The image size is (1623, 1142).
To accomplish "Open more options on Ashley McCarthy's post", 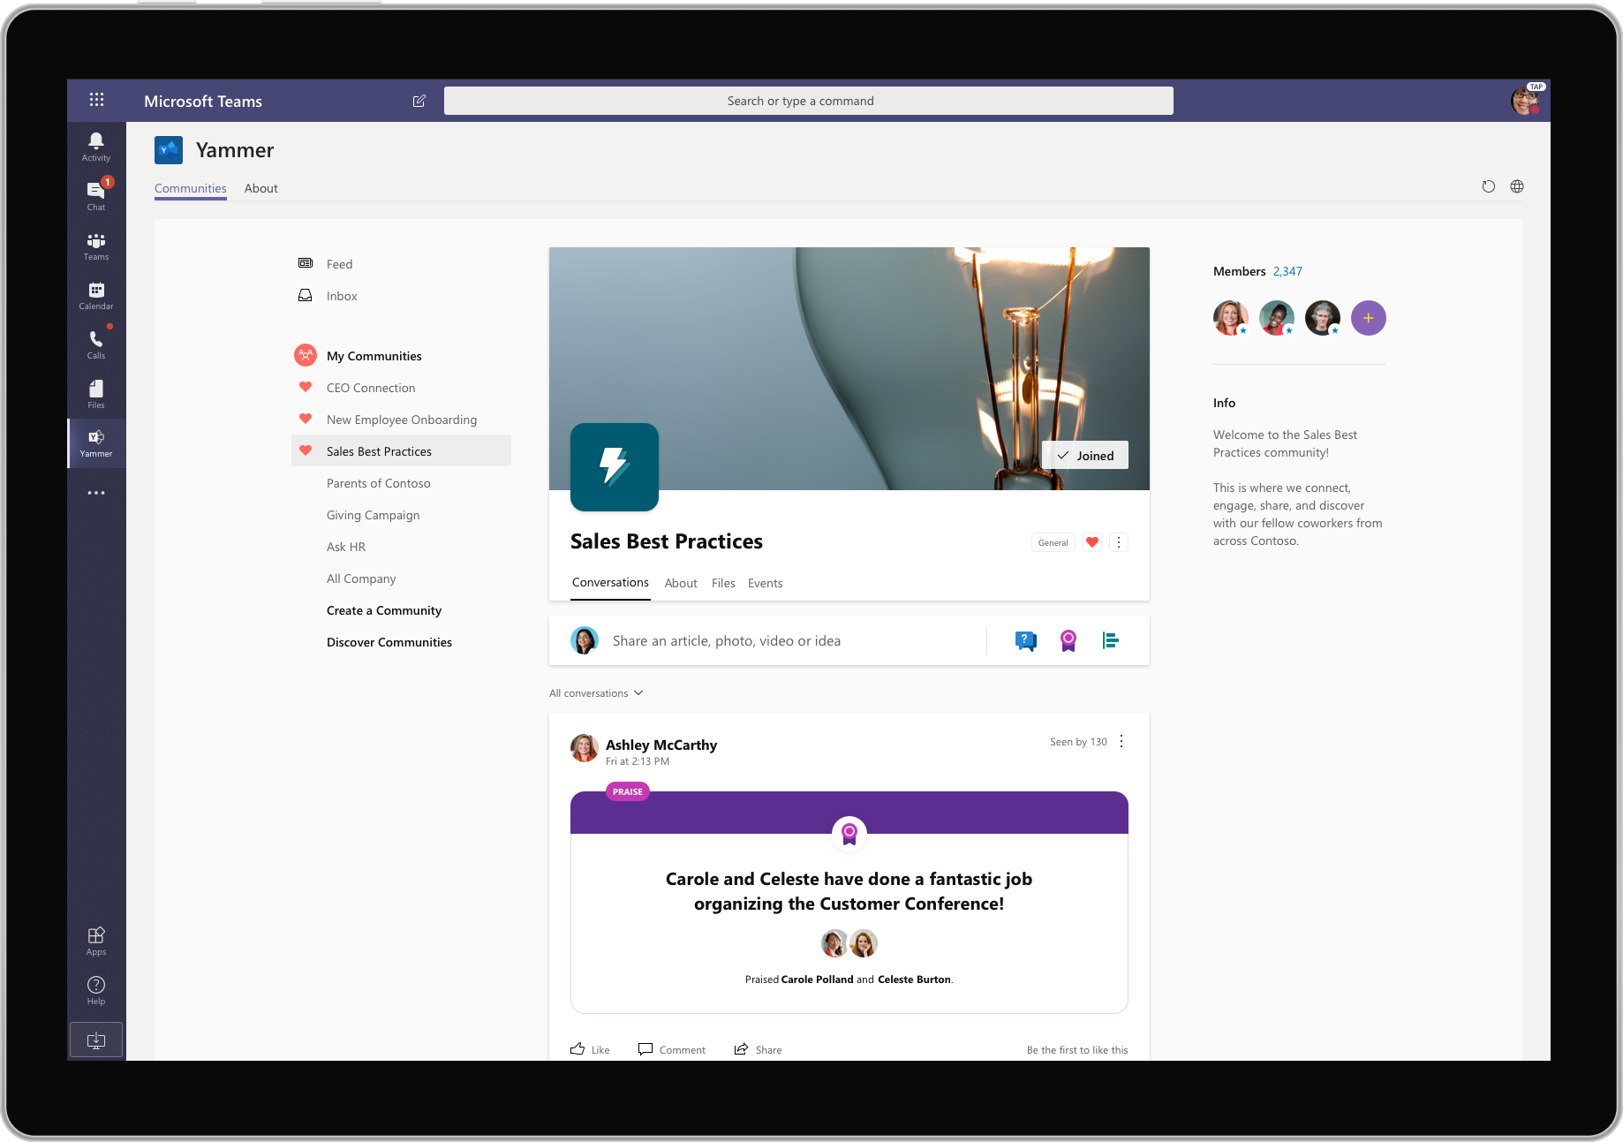I will pos(1121,742).
